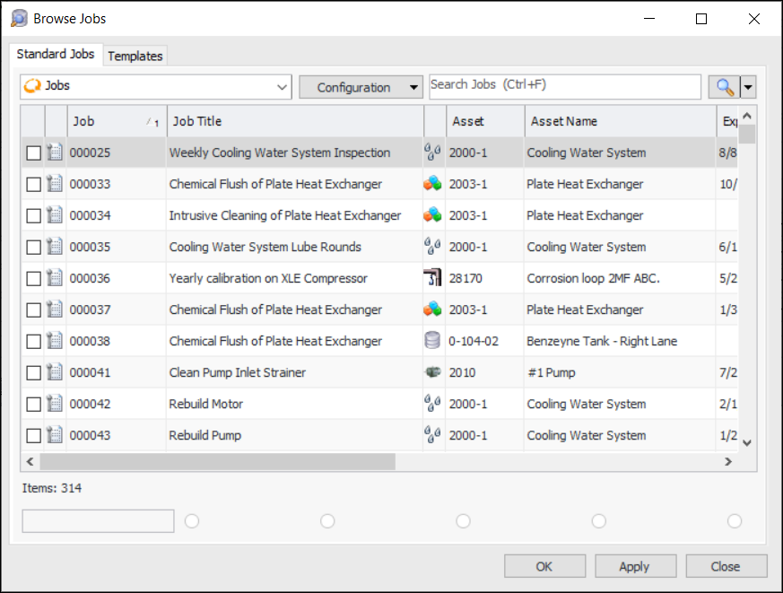Viewport: 783px width, 593px height.
Task: Click heat exchanger icon for job 000033
Action: coord(433,184)
